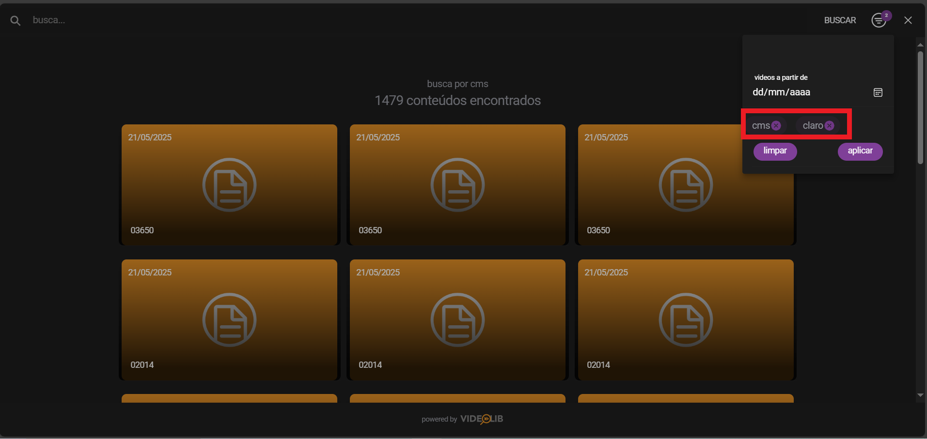Click the BUSCAR label

click(840, 20)
